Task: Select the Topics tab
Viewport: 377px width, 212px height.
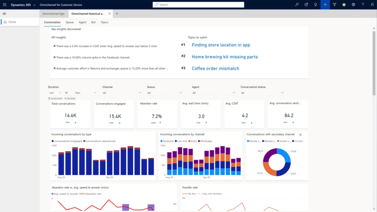Action: pyautogui.click(x=104, y=22)
